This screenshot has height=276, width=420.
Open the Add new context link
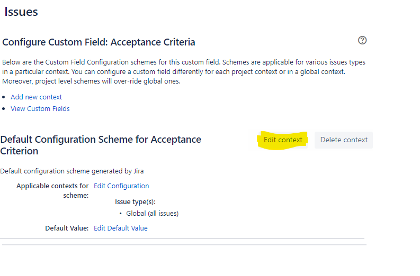coord(36,97)
